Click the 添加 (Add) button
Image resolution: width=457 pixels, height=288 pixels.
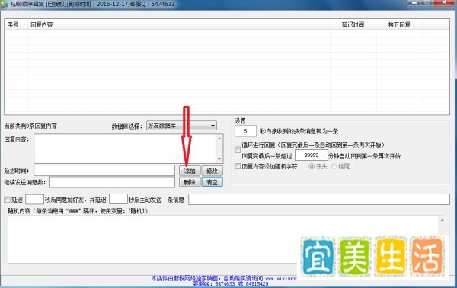190,171
